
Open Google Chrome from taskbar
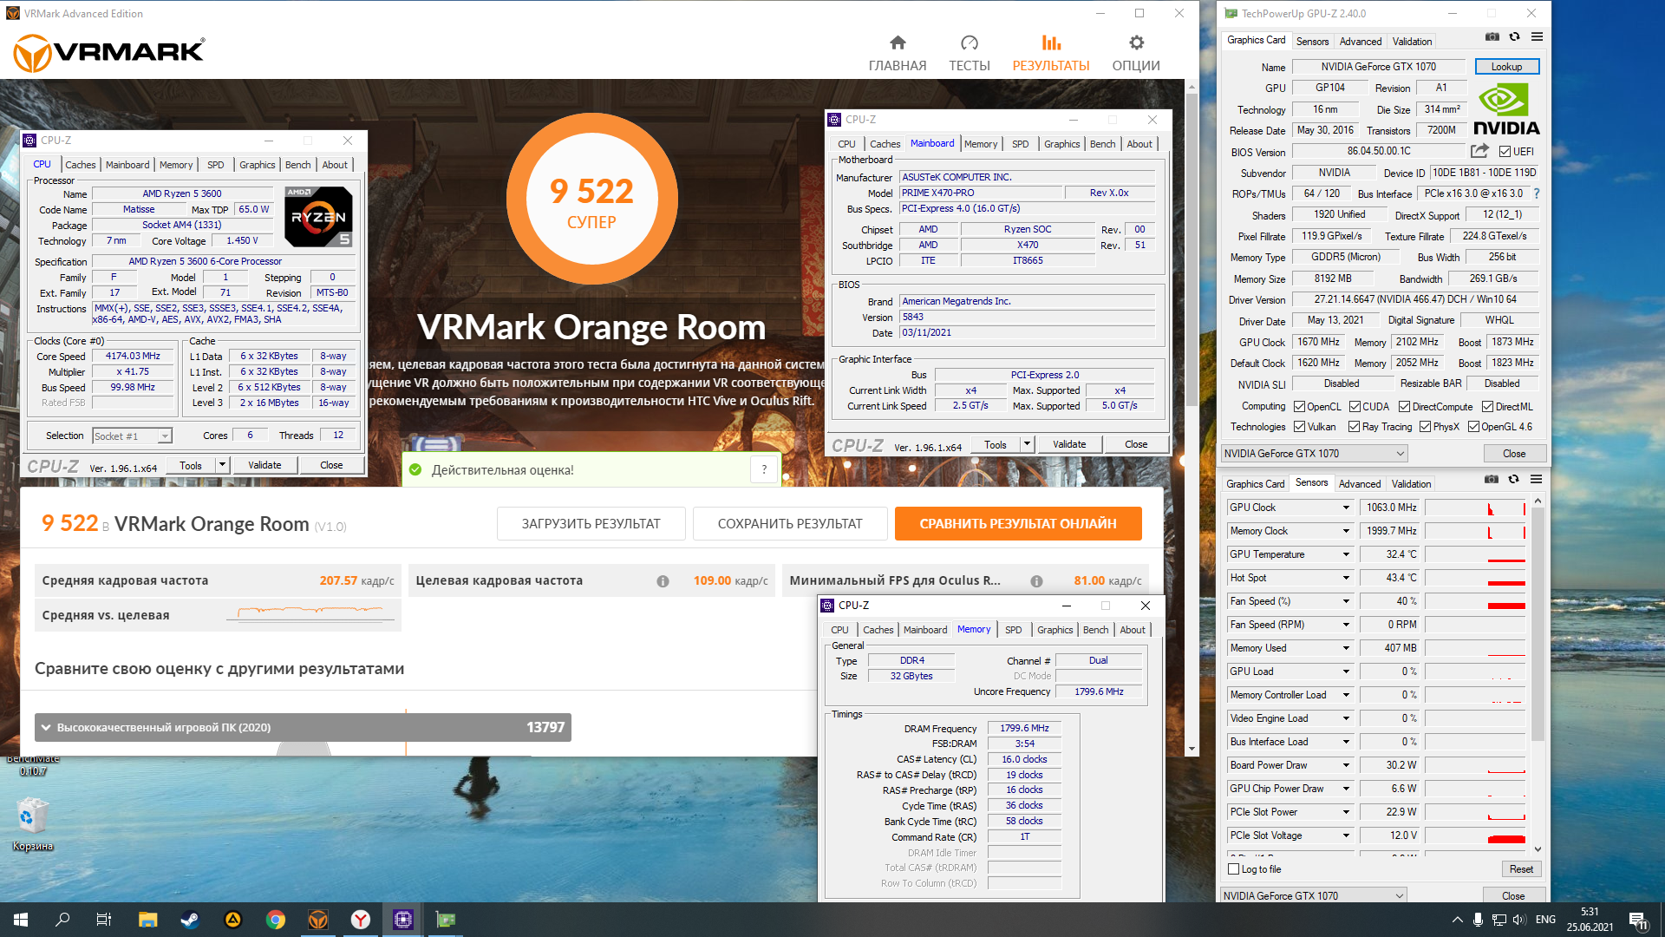(x=276, y=920)
